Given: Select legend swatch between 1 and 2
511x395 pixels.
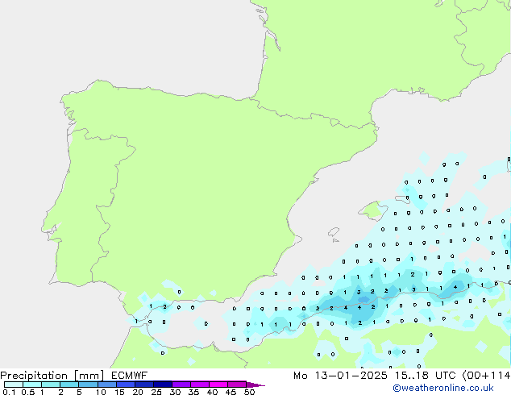Looking at the screenshot, I should pos(51,385).
